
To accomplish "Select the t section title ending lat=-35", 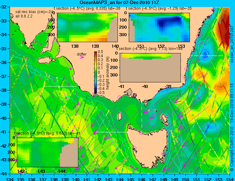I will (159, 8).
